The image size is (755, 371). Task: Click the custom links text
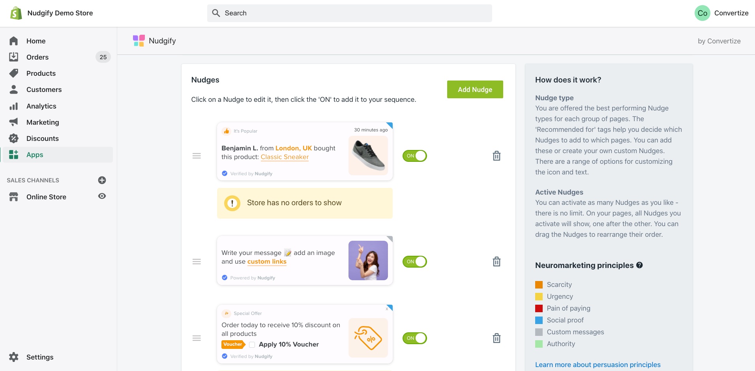[x=267, y=262]
